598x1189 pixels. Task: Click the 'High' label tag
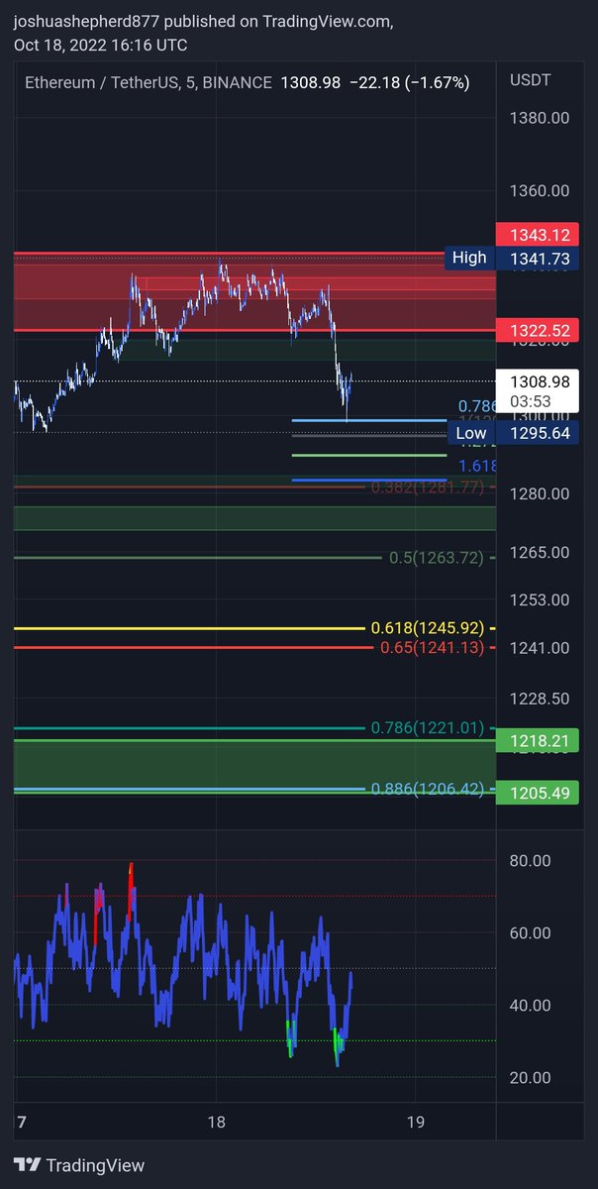469,258
